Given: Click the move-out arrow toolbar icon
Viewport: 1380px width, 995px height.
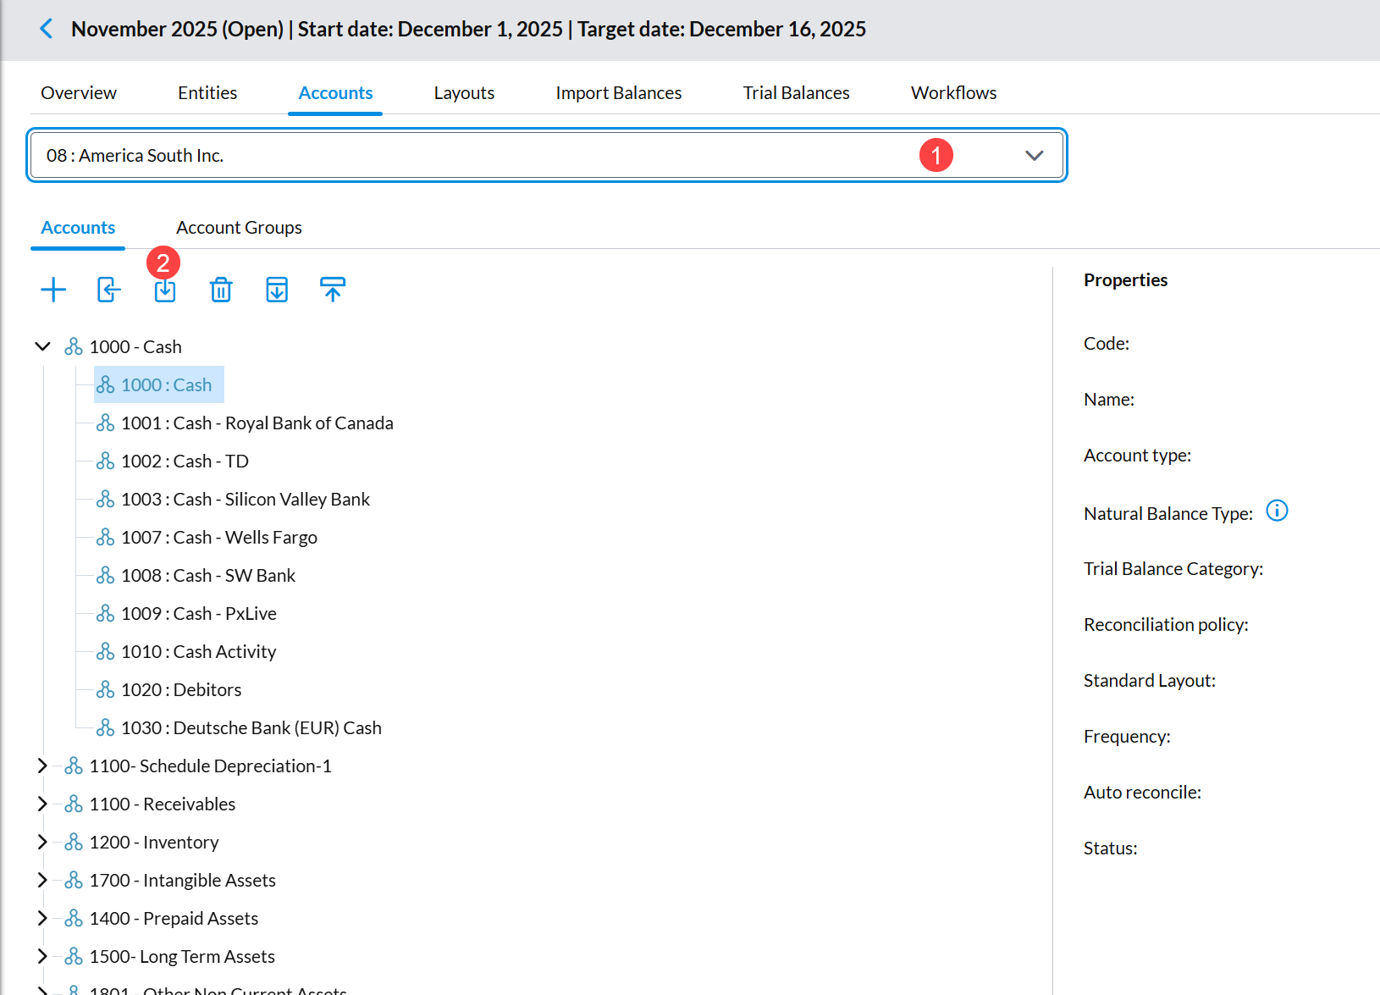Looking at the screenshot, I should (109, 290).
